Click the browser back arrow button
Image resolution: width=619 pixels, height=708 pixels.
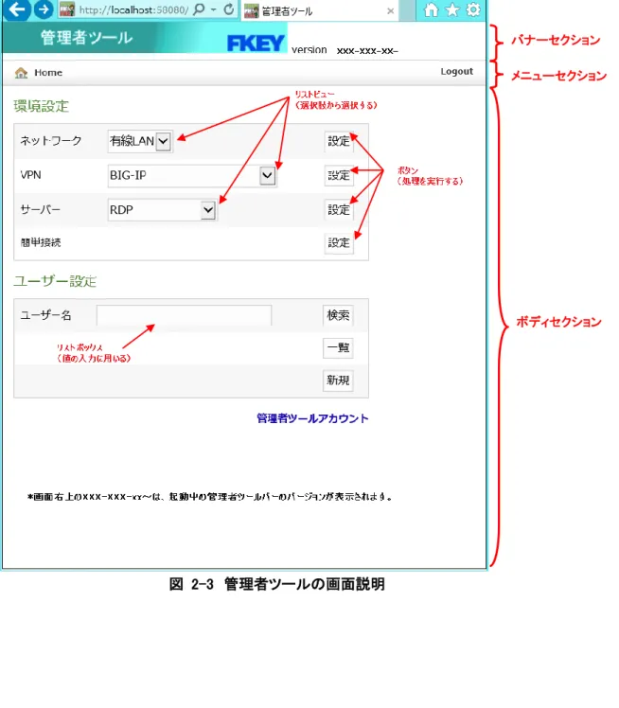pos(17,9)
